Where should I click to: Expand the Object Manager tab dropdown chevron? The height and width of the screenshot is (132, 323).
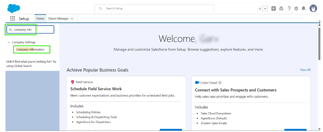coord(72,19)
